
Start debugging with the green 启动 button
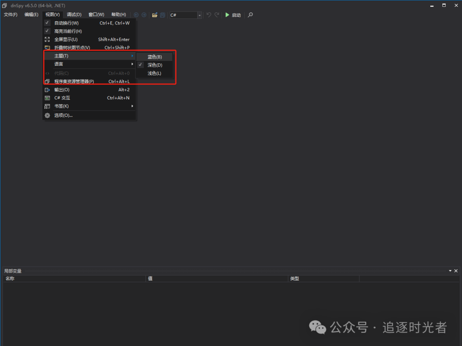click(x=233, y=15)
